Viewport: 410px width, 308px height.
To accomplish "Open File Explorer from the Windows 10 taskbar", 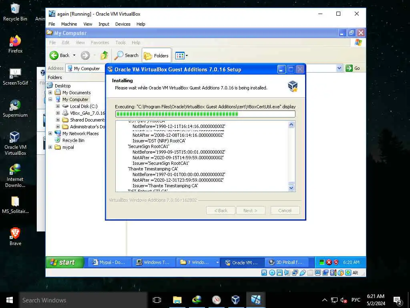I will 177,300.
